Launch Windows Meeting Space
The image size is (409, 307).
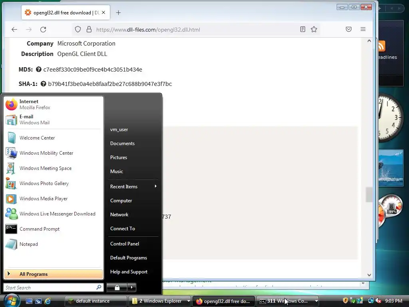pyautogui.click(x=53, y=168)
